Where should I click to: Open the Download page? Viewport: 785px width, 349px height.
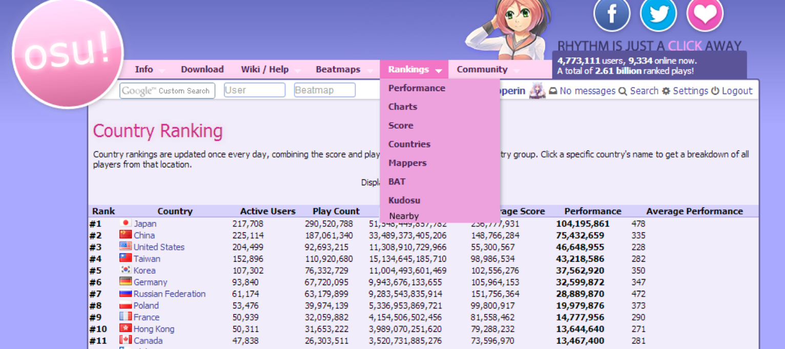202,69
